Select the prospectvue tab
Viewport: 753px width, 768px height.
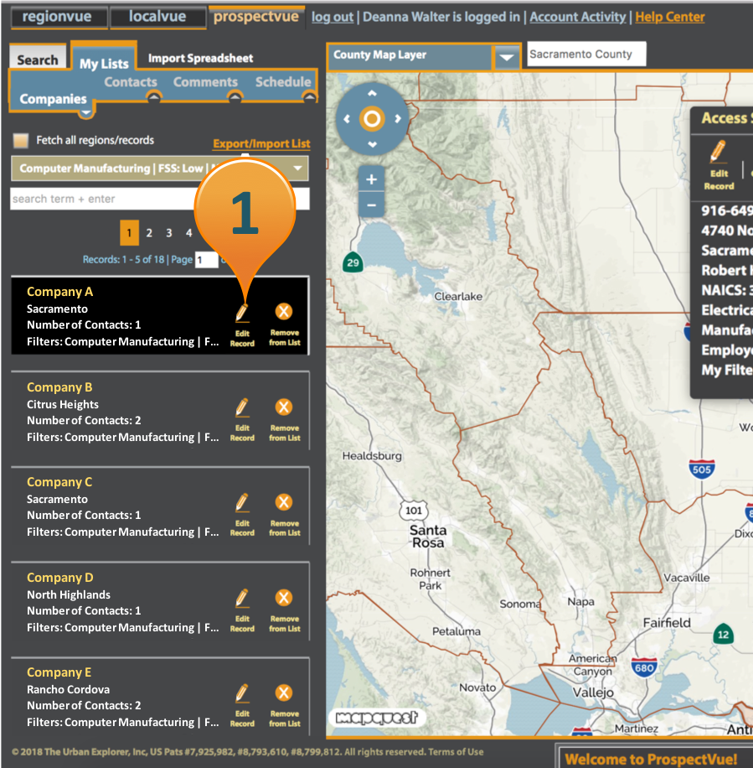[x=256, y=17]
